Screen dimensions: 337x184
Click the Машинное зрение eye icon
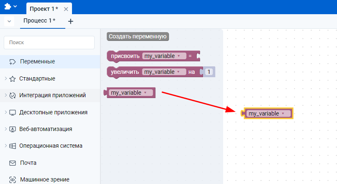tap(13, 179)
